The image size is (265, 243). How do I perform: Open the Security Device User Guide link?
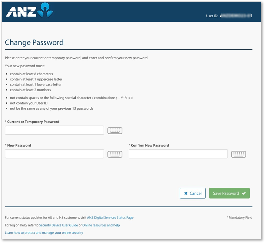[58, 225]
